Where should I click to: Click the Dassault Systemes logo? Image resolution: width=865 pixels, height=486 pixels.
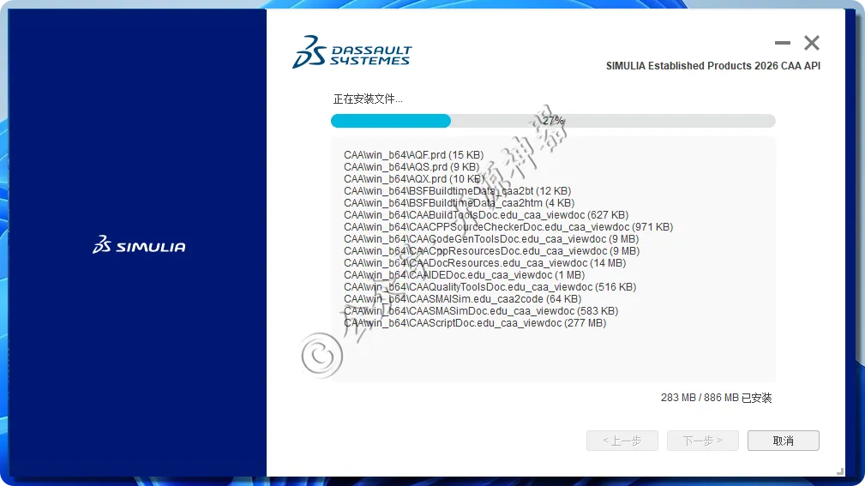tap(352, 51)
